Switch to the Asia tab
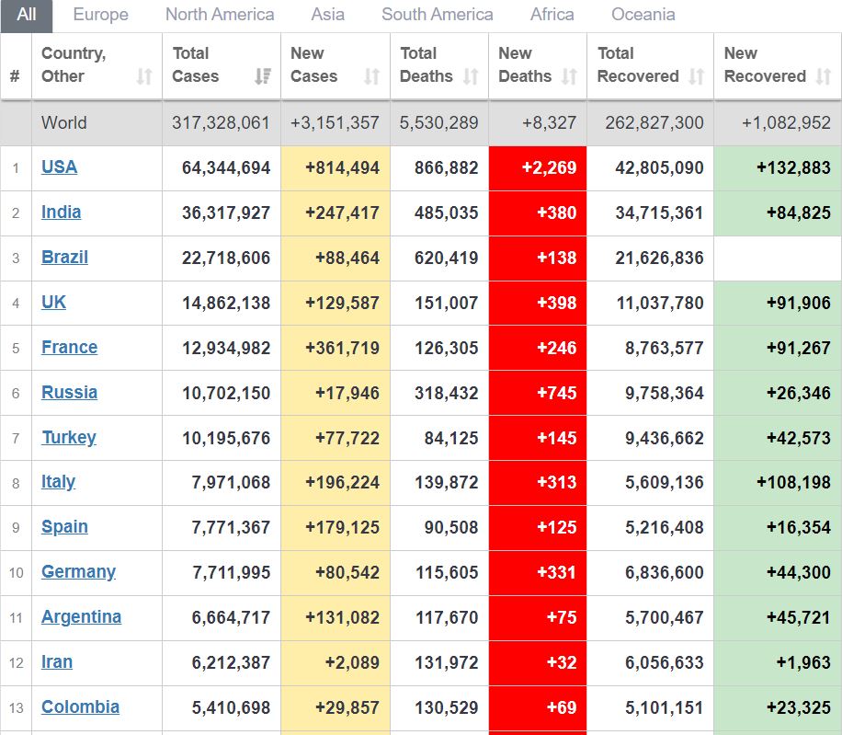 point(328,15)
